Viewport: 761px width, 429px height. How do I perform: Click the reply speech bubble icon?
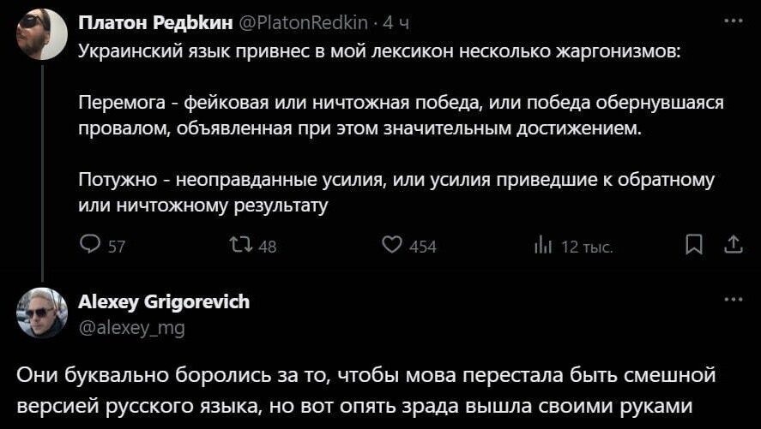(89, 245)
